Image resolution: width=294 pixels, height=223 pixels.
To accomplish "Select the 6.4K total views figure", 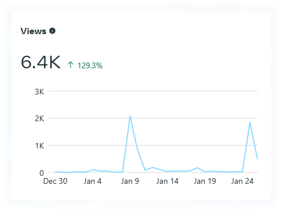I will tap(41, 62).
